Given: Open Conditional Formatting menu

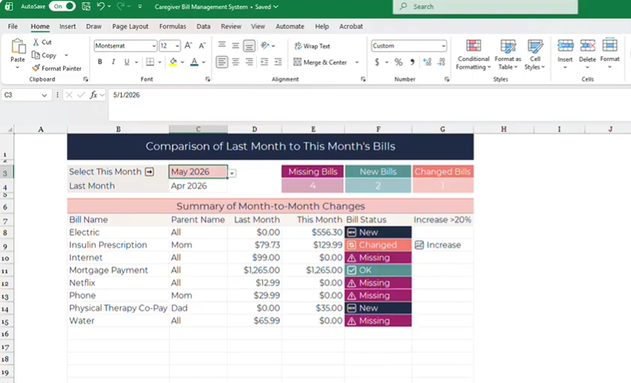Looking at the screenshot, I should pos(473,55).
